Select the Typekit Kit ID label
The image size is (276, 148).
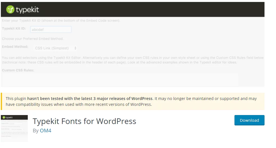[x=14, y=28]
